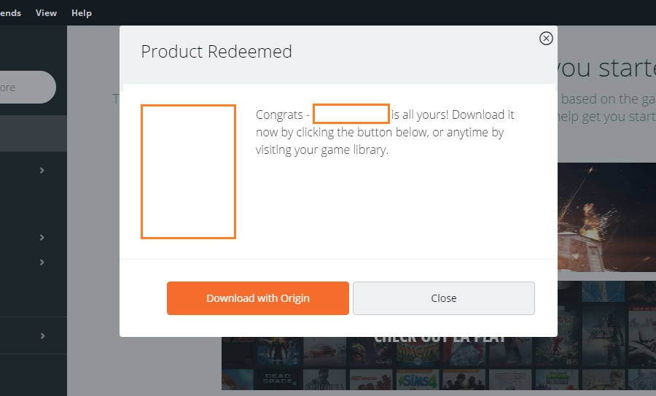Dismiss the Product Redeemed dialog with the X icon
The width and height of the screenshot is (656, 396).
coord(546,39)
